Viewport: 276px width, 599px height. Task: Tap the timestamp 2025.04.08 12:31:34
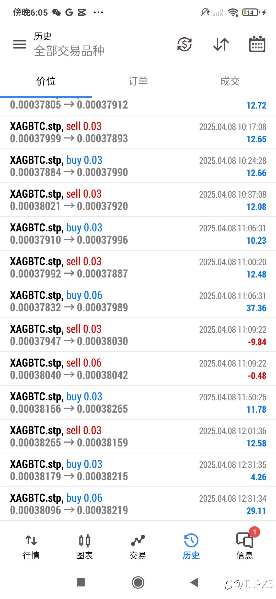tap(233, 498)
